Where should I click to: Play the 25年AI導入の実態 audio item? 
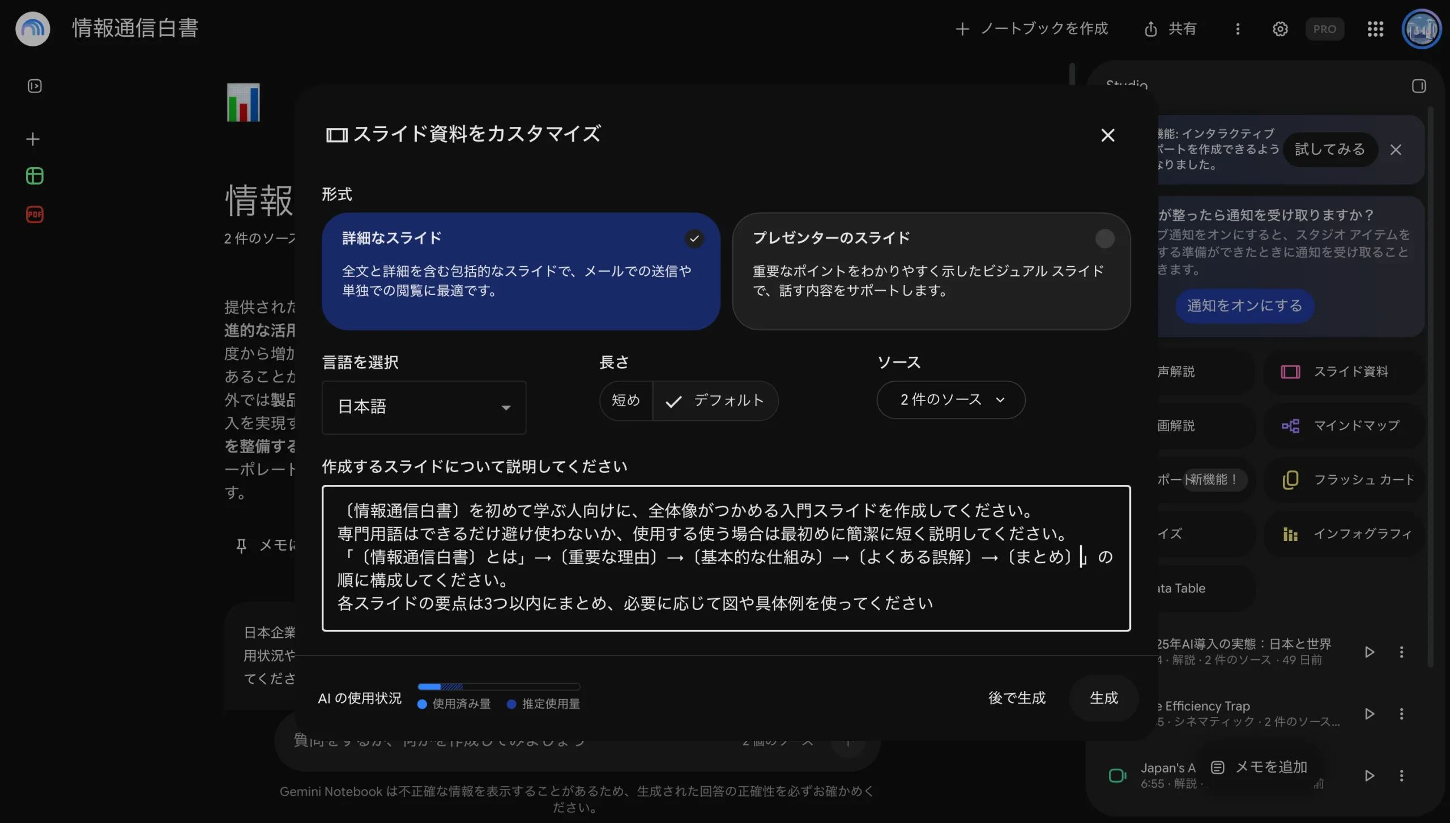(1370, 652)
